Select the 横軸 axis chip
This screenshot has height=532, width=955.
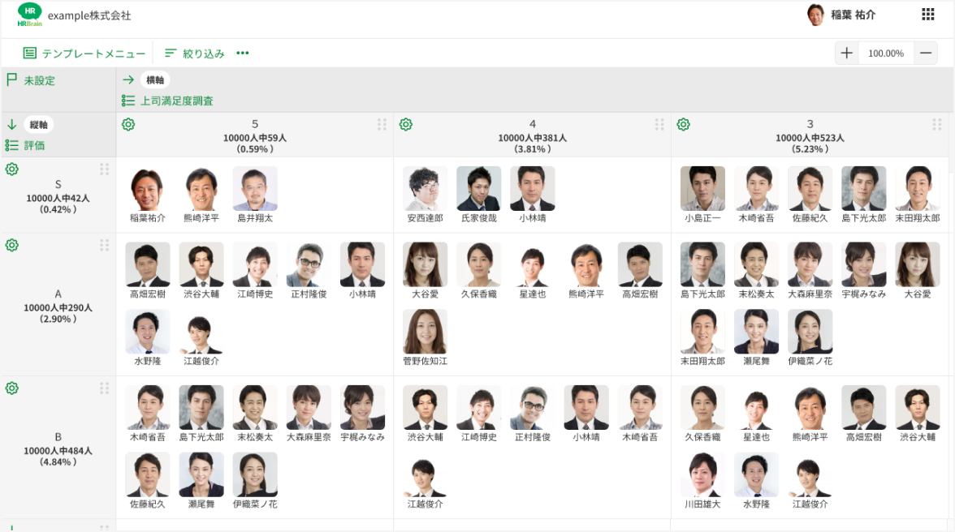tap(154, 79)
